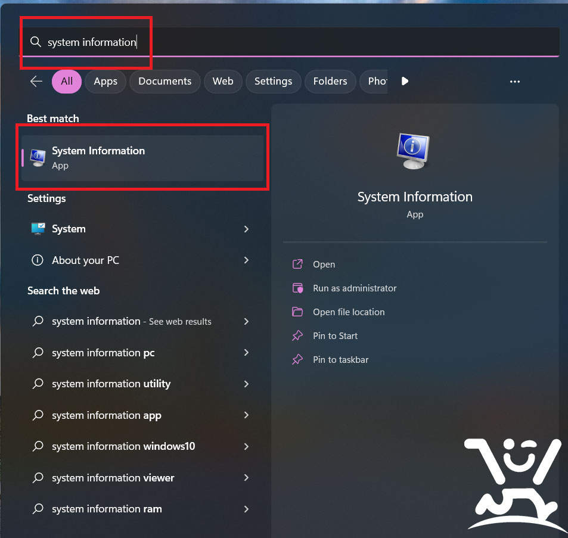Viewport: 568px width, 538px height.
Task: Expand chevron for 'See web results' suggestion
Action: [246, 321]
